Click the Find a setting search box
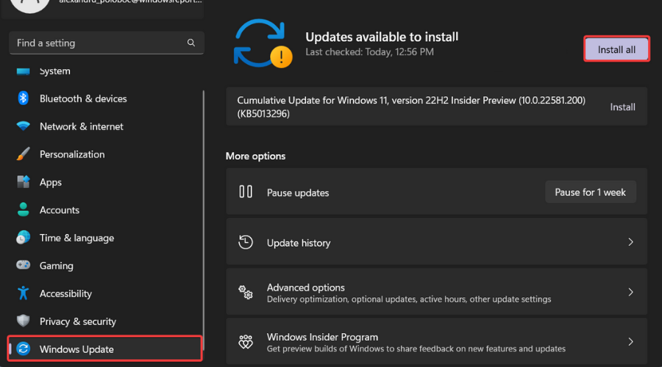The width and height of the screenshot is (662, 367). (x=107, y=43)
